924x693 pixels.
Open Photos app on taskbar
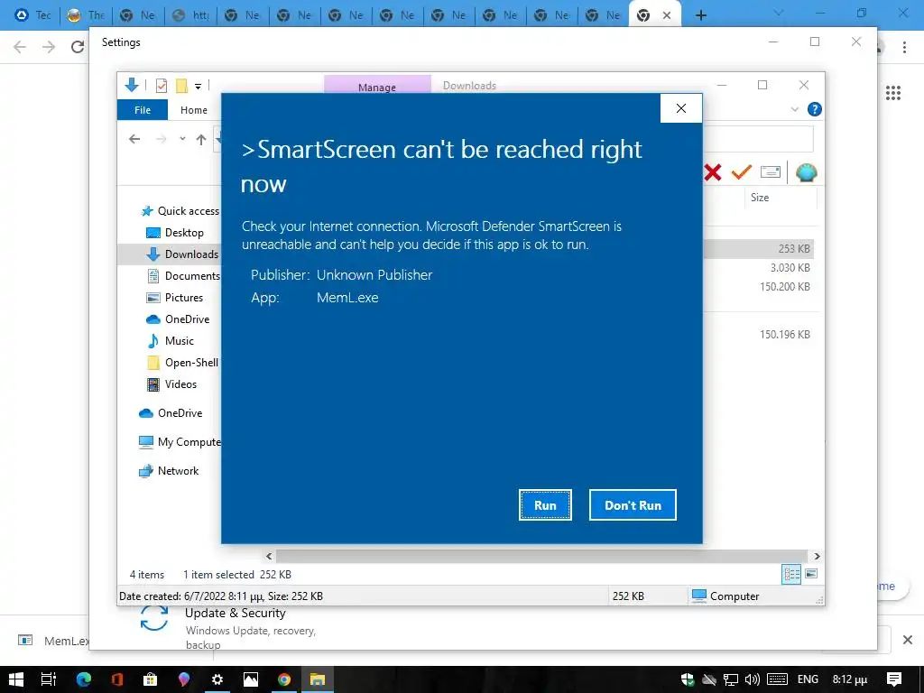pos(251,679)
